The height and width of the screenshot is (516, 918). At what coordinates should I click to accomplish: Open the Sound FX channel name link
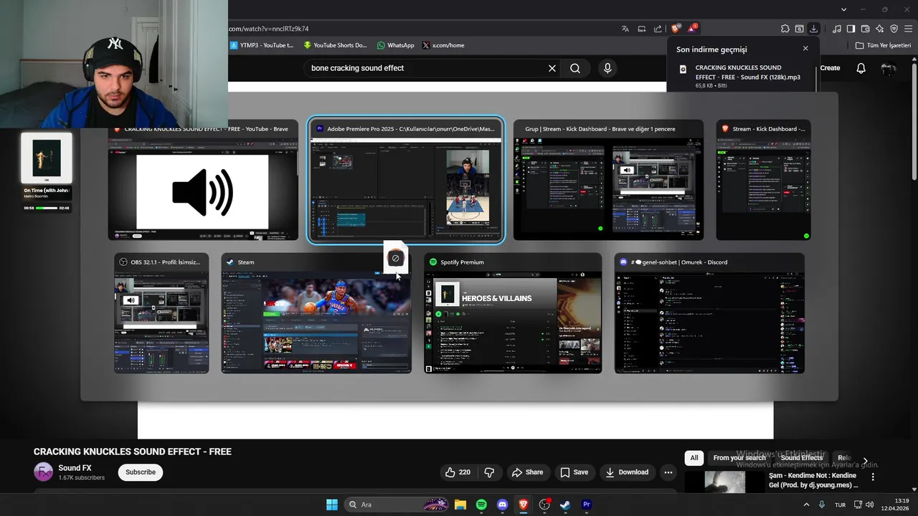click(75, 468)
